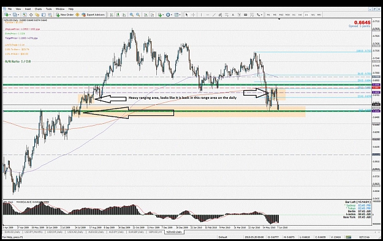383x241 pixels.
Task: Open the Window menu
Action: coord(60,9)
